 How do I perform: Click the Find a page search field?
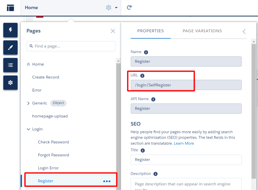point(71,46)
